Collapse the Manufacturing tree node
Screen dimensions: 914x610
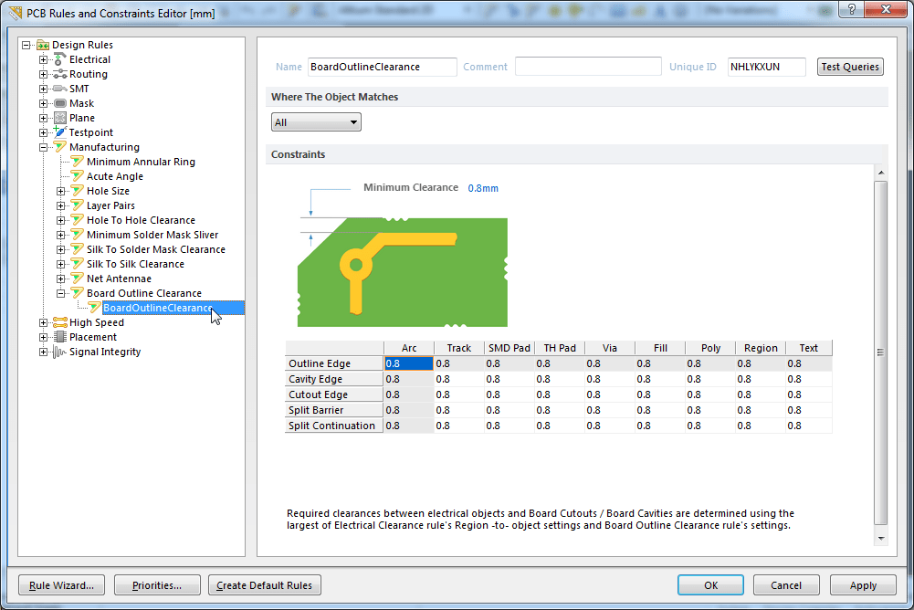tap(43, 147)
